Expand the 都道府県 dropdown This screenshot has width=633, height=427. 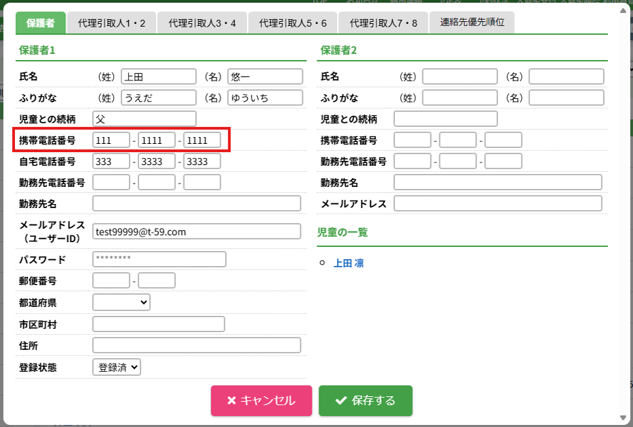click(121, 301)
